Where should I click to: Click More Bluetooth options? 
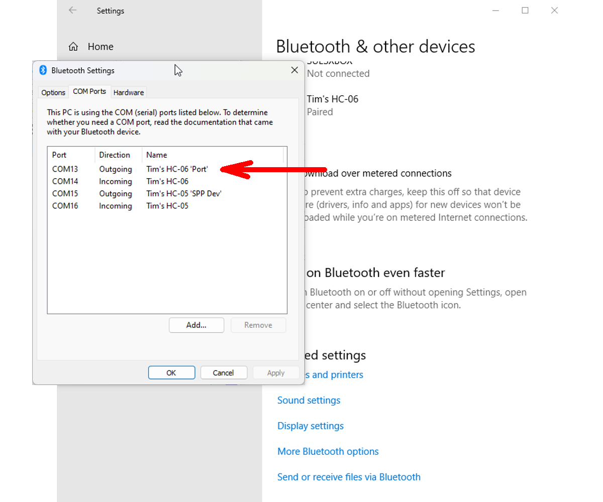pyautogui.click(x=328, y=451)
